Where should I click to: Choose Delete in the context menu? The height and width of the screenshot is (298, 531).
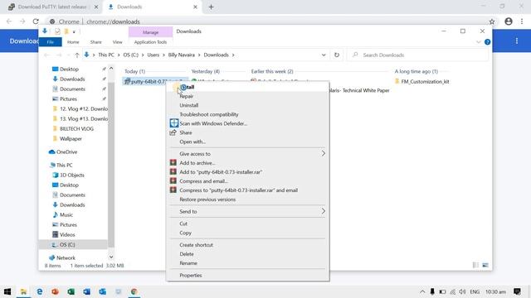pos(187,254)
